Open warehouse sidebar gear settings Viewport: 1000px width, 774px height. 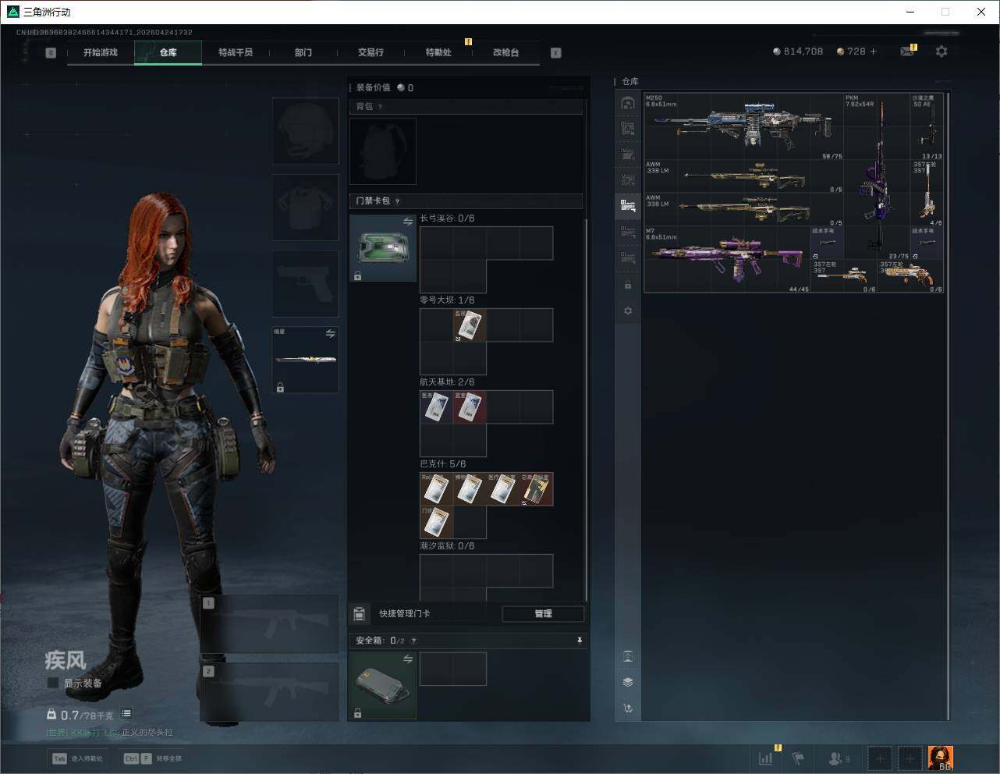[x=628, y=311]
